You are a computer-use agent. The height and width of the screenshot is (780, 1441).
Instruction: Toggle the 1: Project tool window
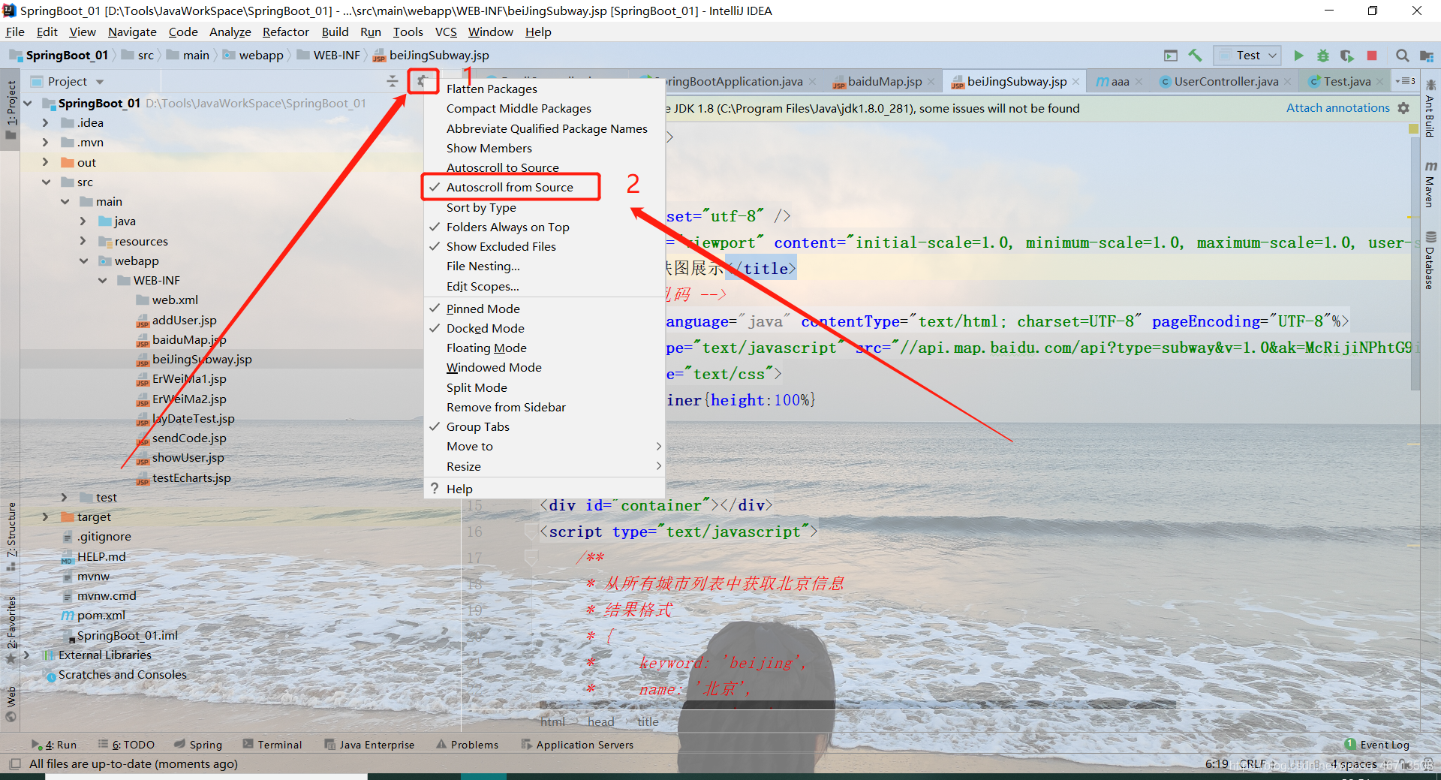(x=11, y=110)
